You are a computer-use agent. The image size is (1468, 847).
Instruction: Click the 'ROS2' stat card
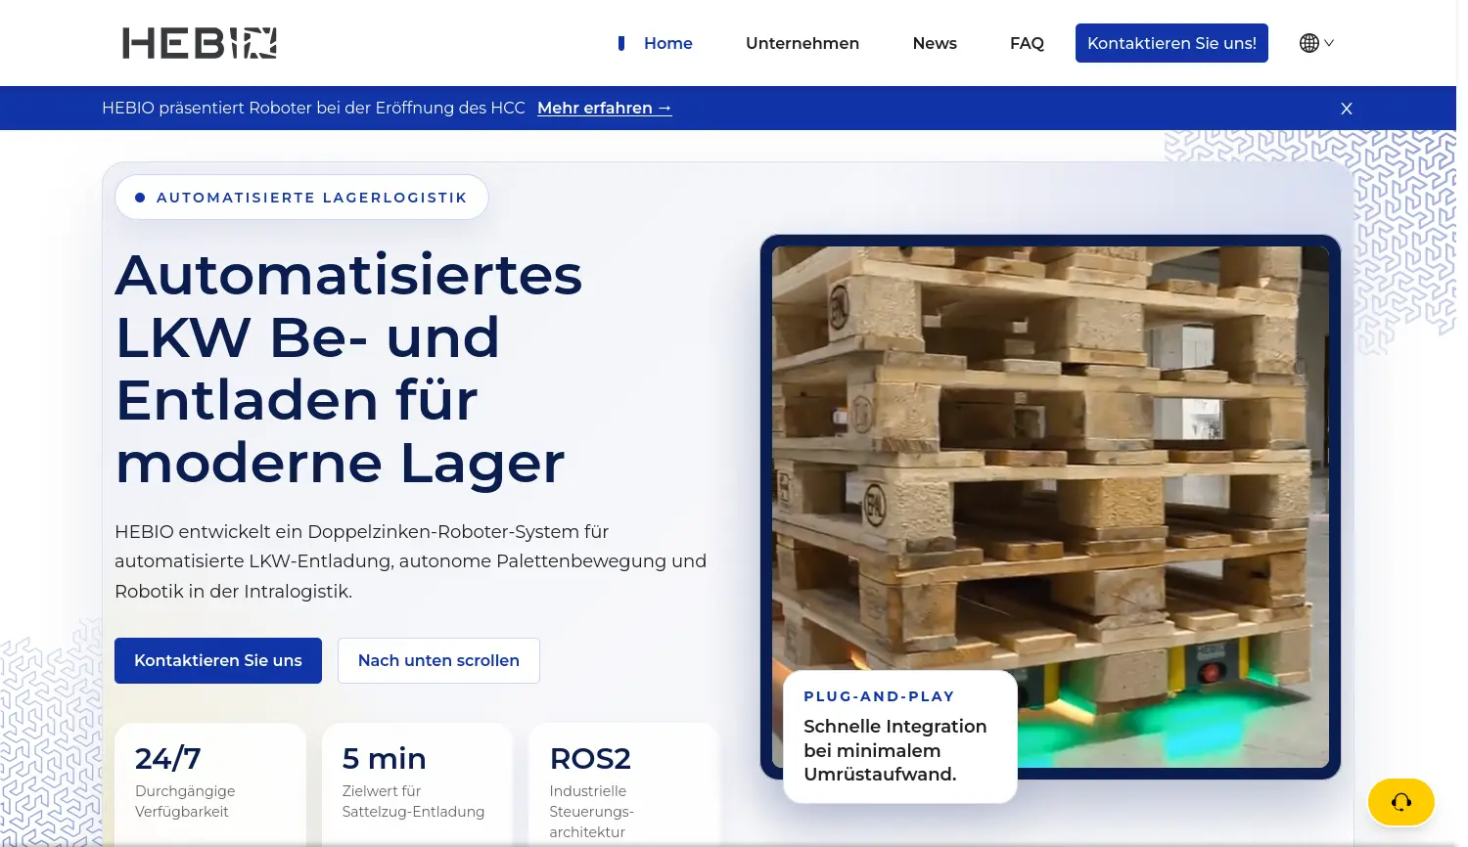coord(624,784)
